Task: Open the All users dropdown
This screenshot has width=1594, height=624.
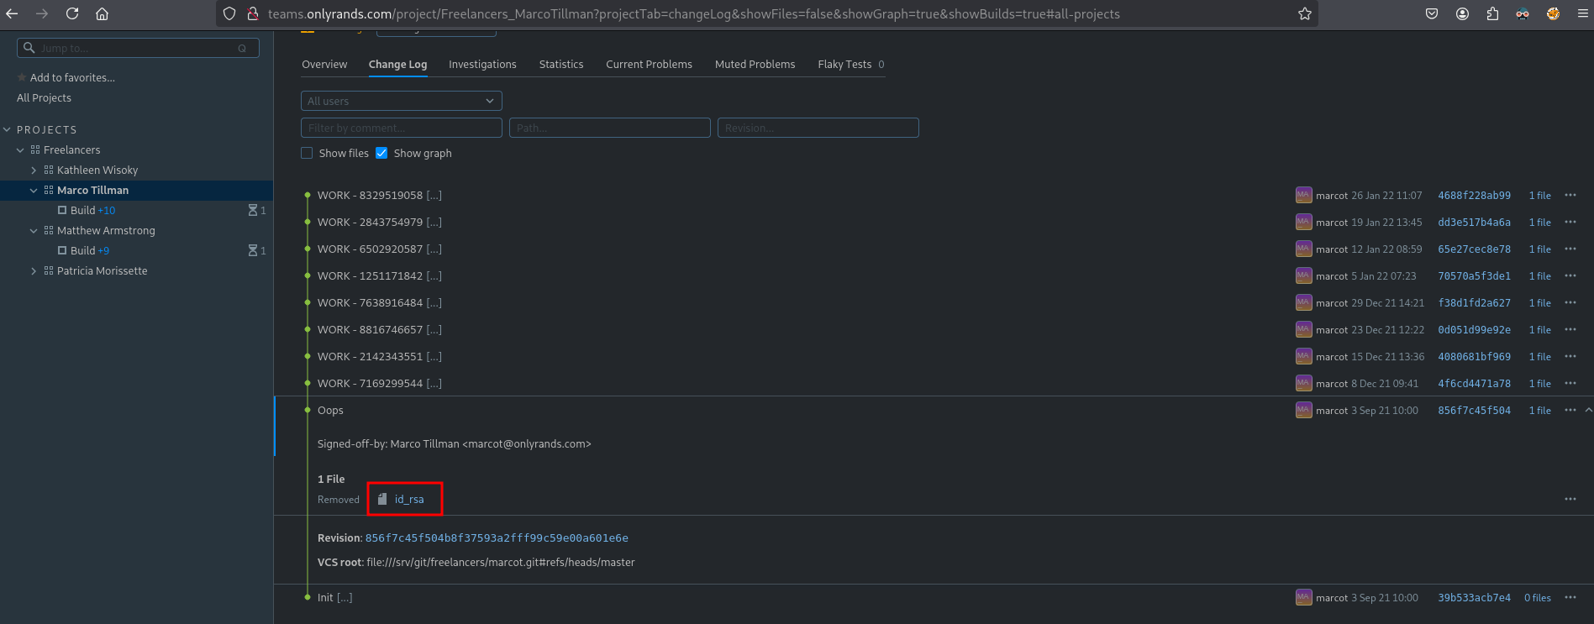Action: pyautogui.click(x=401, y=101)
